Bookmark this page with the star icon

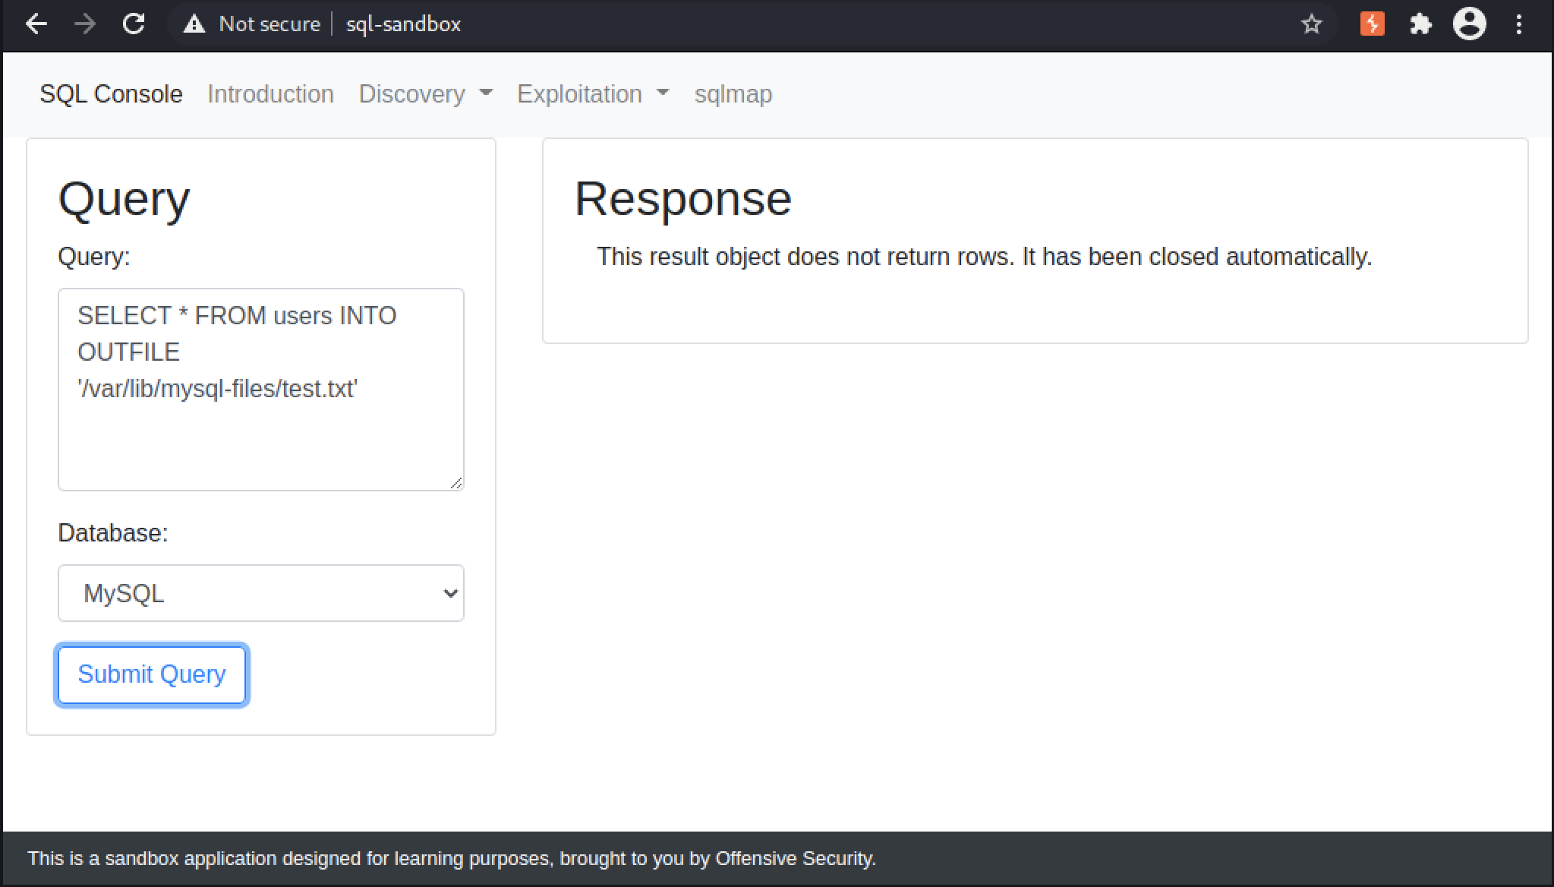click(1312, 24)
